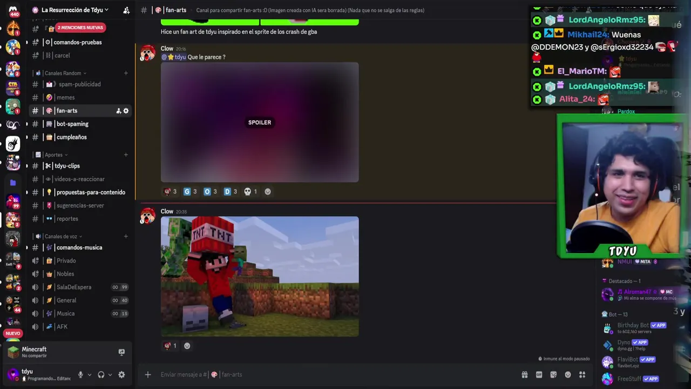Open FlaviBot avatar in member list
The width and height of the screenshot is (691, 389).
click(607, 362)
